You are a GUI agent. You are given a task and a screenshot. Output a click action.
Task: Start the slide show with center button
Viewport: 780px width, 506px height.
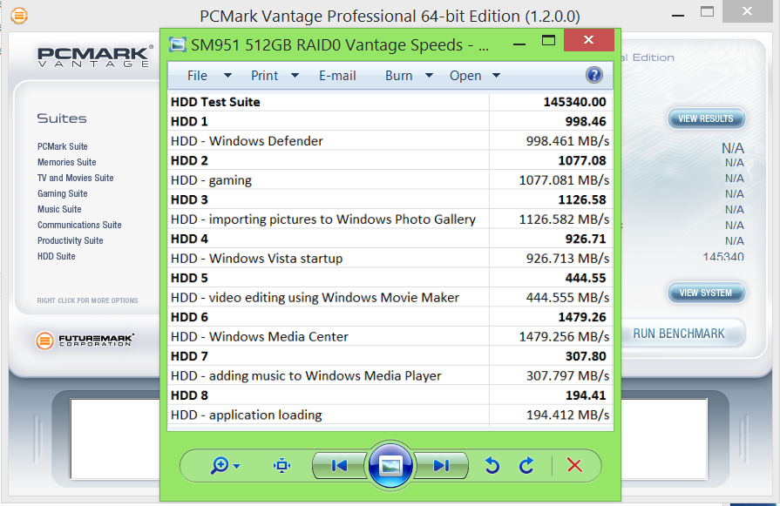[390, 466]
